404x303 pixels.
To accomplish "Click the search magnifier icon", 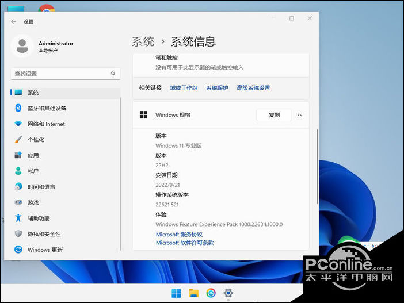I will pos(113,74).
